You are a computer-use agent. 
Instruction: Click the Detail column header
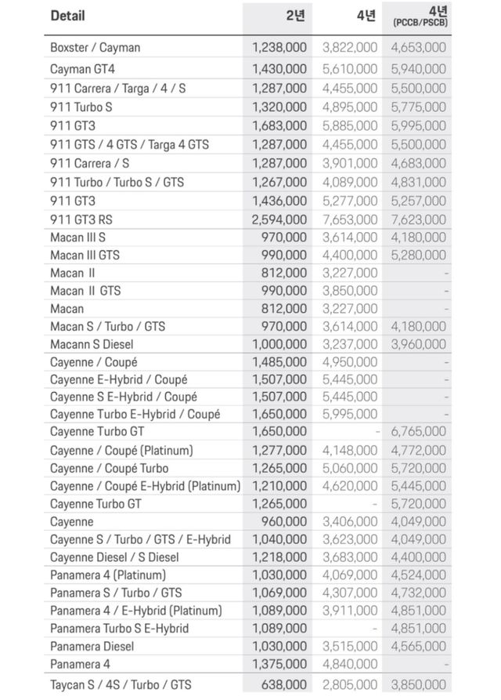coord(67,16)
